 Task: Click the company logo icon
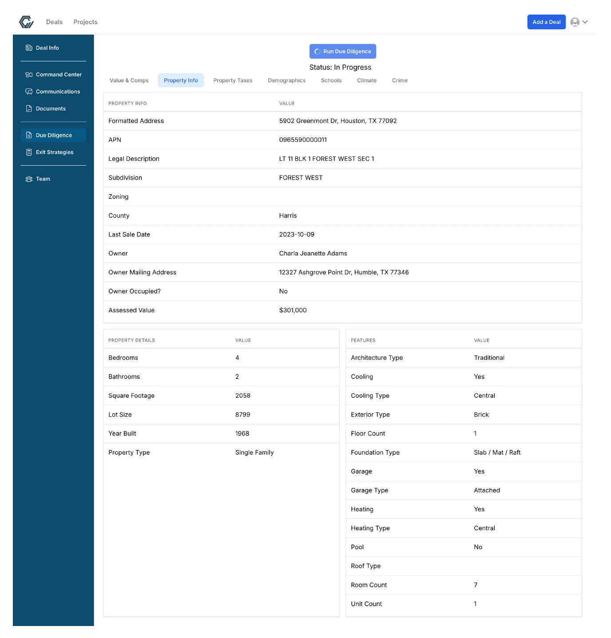pyautogui.click(x=27, y=22)
